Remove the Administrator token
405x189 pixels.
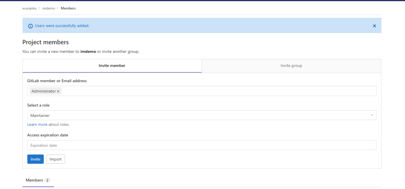pyautogui.click(x=58, y=91)
